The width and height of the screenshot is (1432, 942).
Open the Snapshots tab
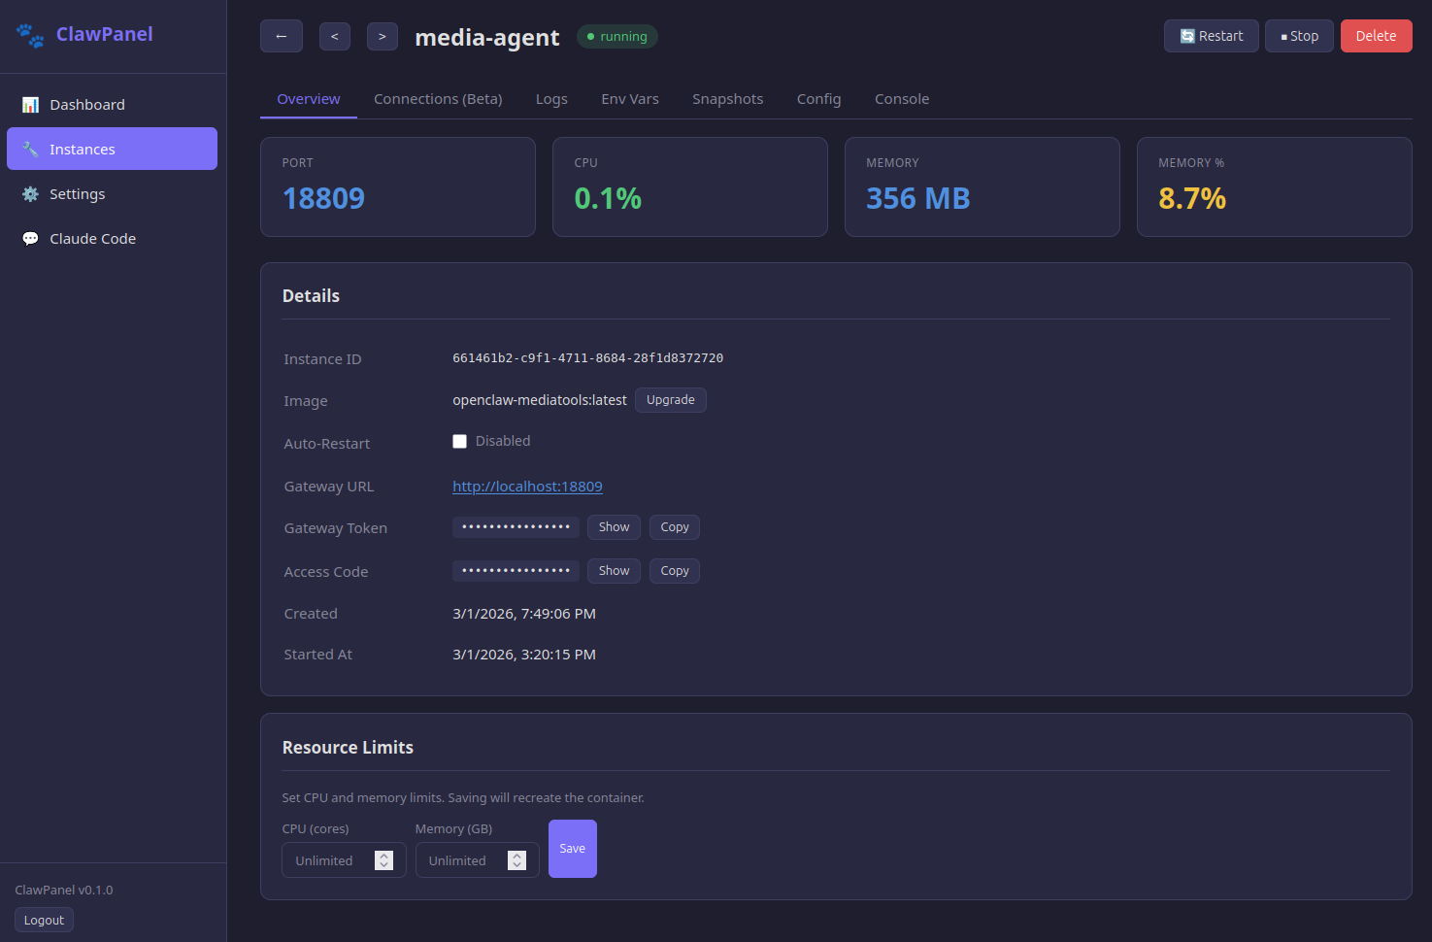(727, 98)
